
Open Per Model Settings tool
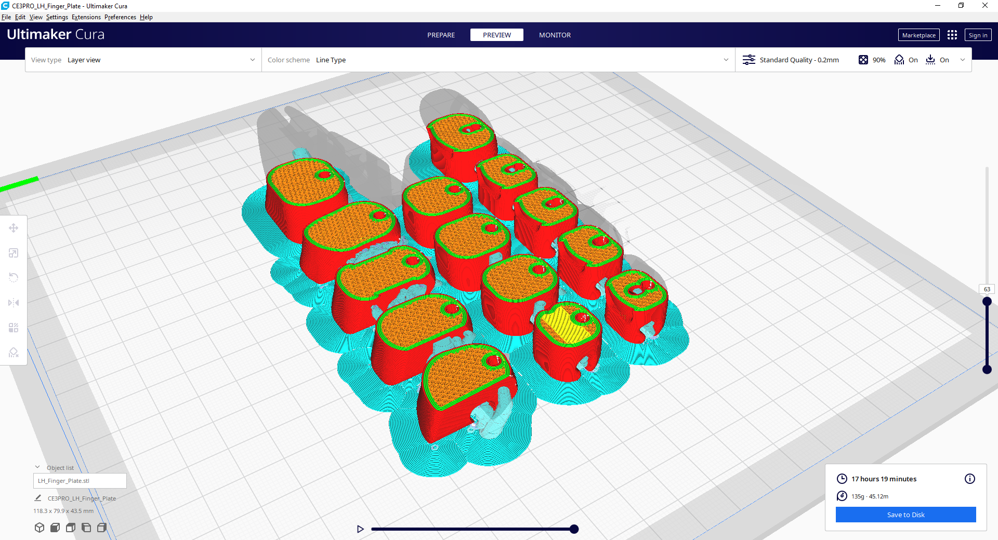tap(14, 328)
